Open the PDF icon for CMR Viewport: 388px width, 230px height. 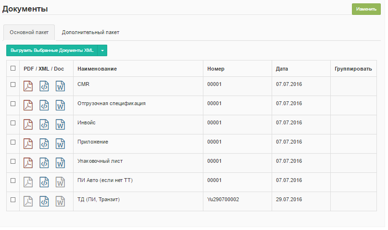[x=28, y=86]
